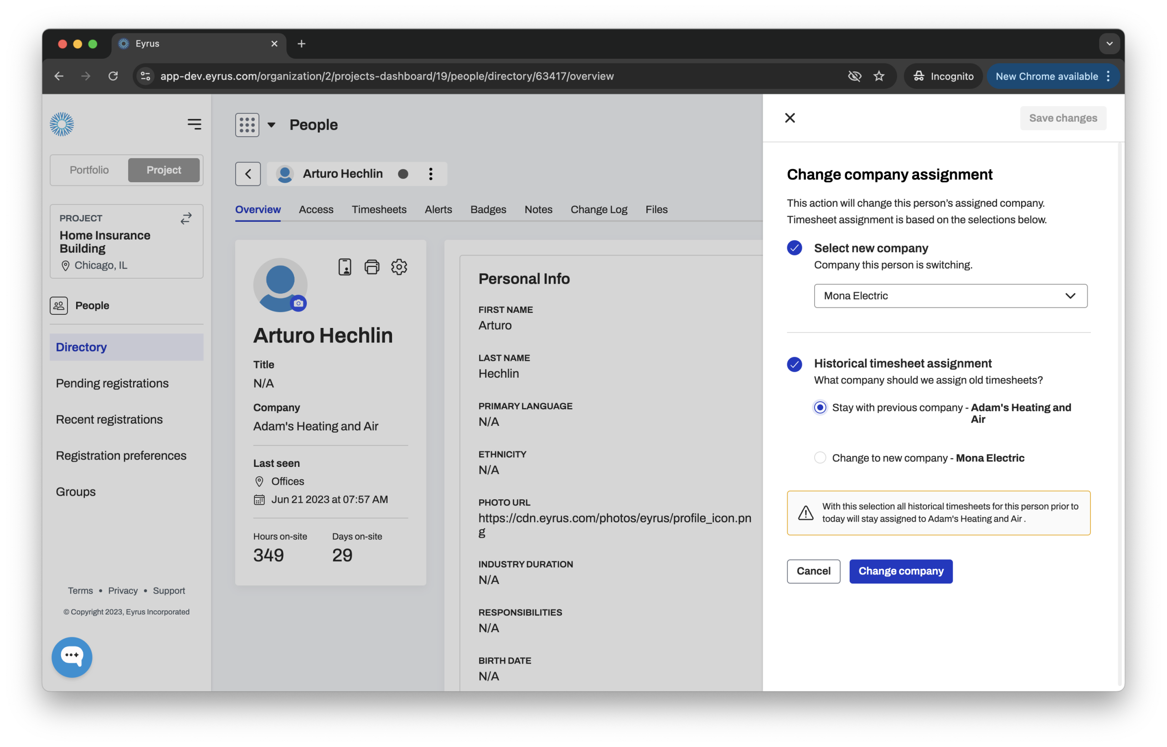Image resolution: width=1167 pixels, height=747 pixels.
Task: Switch to Portfolio view toggle
Action: tap(89, 170)
